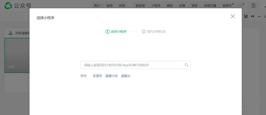Open the 模板 toolbar item

click(x=170, y=6)
